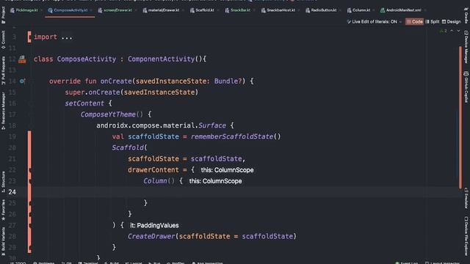
Task: Show the Structure tool window
Action: tap(3, 182)
